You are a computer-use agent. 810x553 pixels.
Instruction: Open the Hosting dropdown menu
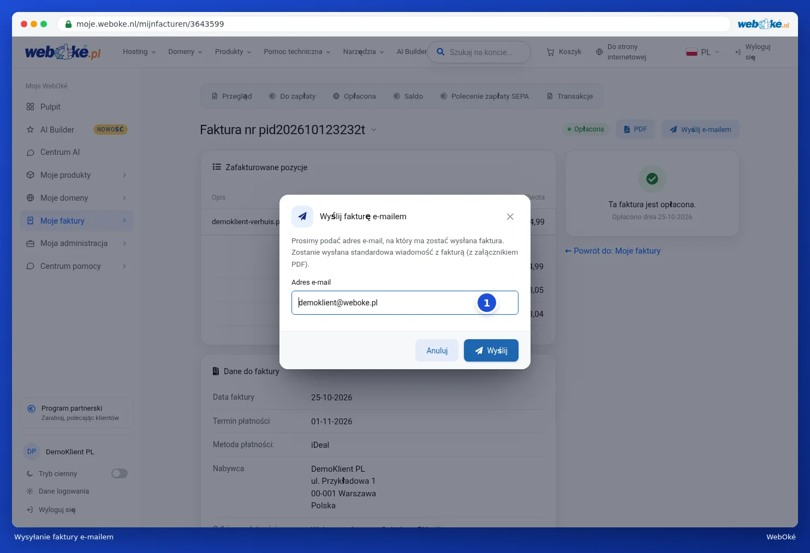pos(139,52)
